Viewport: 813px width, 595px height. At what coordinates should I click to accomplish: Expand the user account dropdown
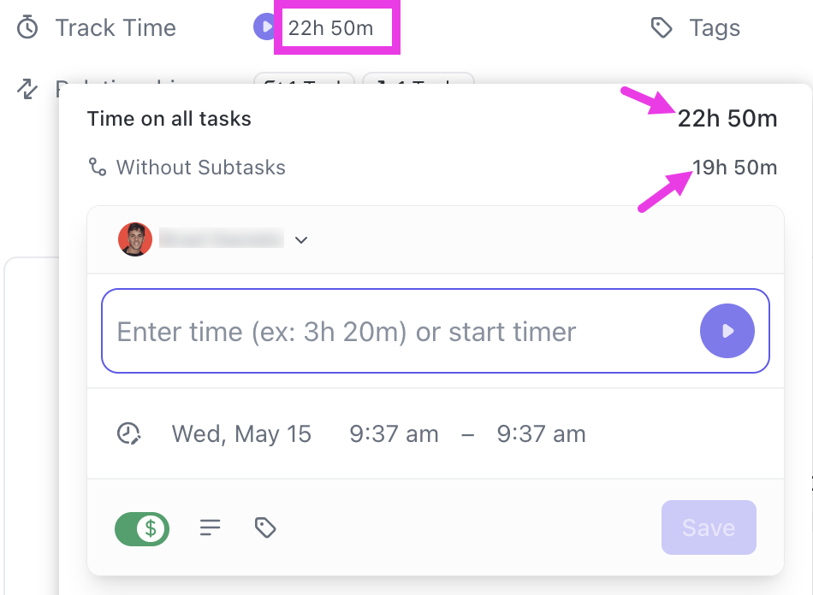(x=300, y=239)
